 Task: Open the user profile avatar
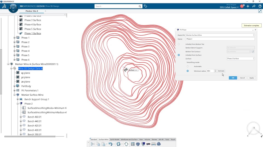coord(242,6)
